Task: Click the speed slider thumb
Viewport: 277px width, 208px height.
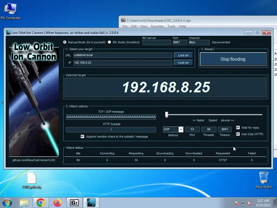Action: (x=167, y=115)
